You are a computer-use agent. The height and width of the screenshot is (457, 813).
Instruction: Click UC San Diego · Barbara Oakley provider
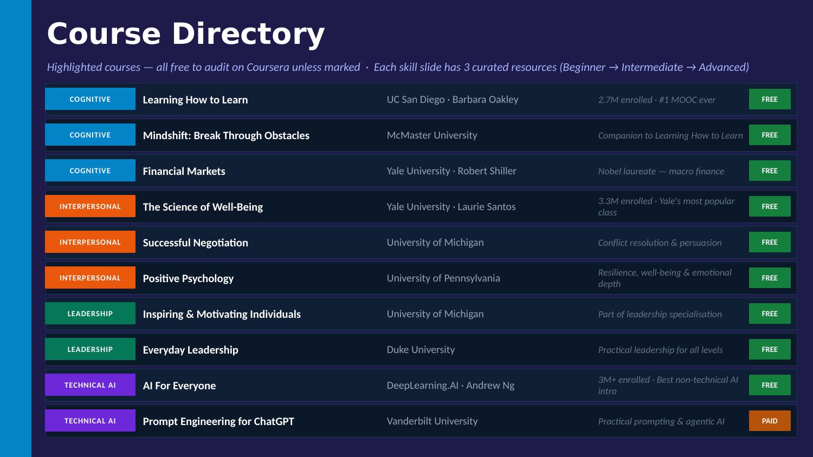tap(453, 100)
